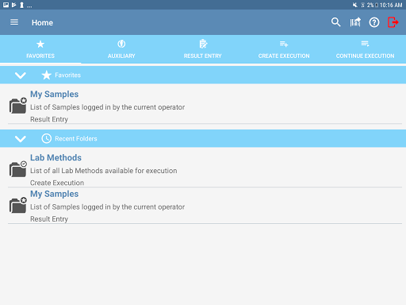Click the Favorites section header label

[67, 75]
